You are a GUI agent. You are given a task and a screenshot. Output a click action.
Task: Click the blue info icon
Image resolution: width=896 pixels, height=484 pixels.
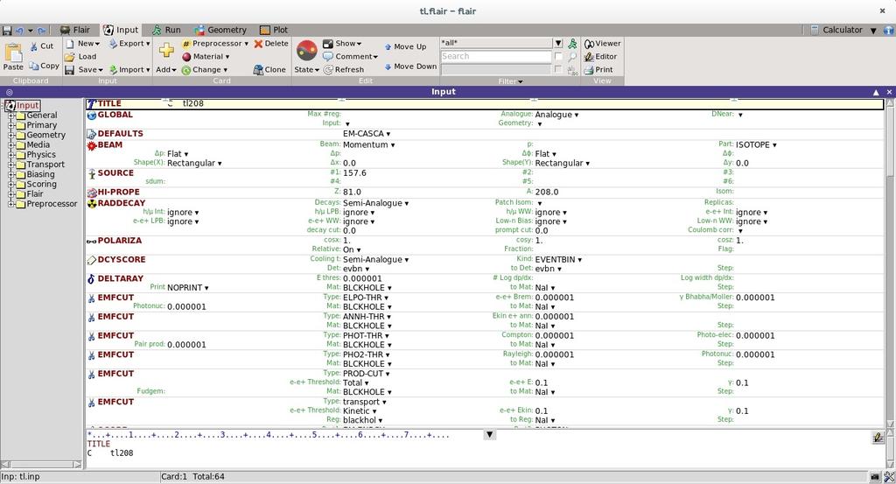click(889, 31)
